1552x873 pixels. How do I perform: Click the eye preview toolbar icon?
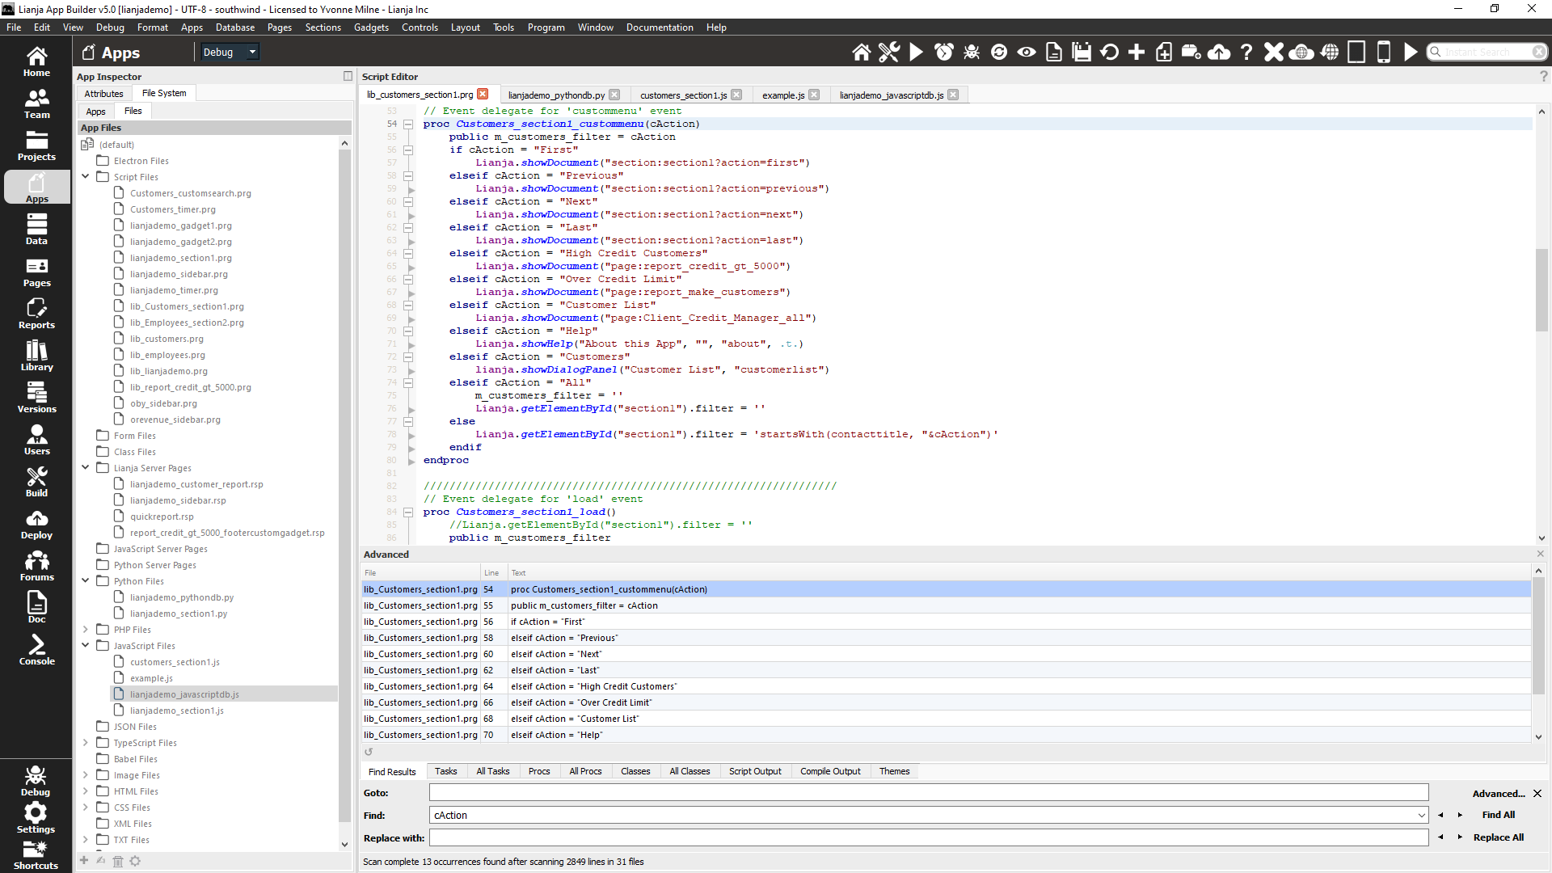(1027, 53)
